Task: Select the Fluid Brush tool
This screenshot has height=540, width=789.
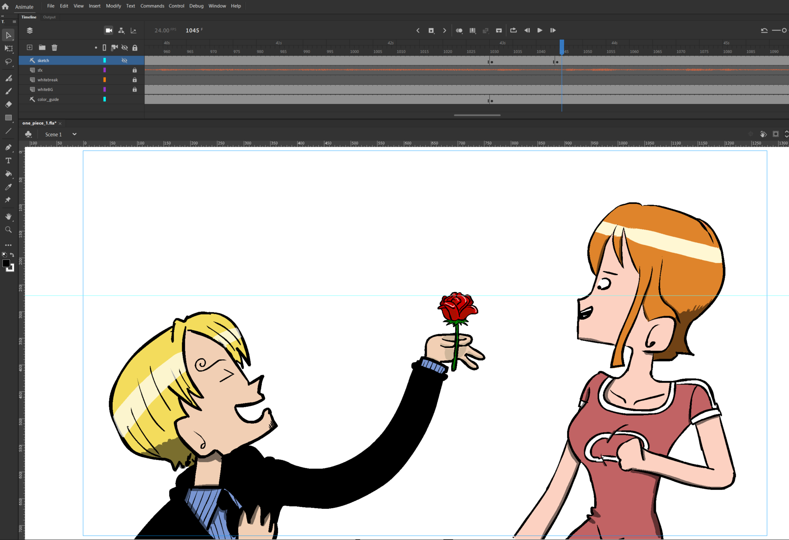Action: click(x=8, y=78)
